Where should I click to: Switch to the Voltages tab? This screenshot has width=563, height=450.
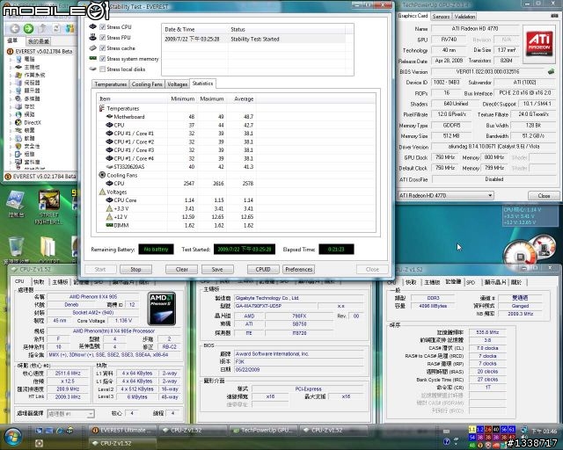point(177,84)
